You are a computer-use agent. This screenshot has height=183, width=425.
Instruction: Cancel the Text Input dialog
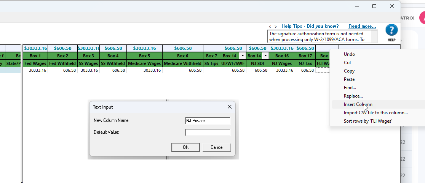pyautogui.click(x=217, y=147)
